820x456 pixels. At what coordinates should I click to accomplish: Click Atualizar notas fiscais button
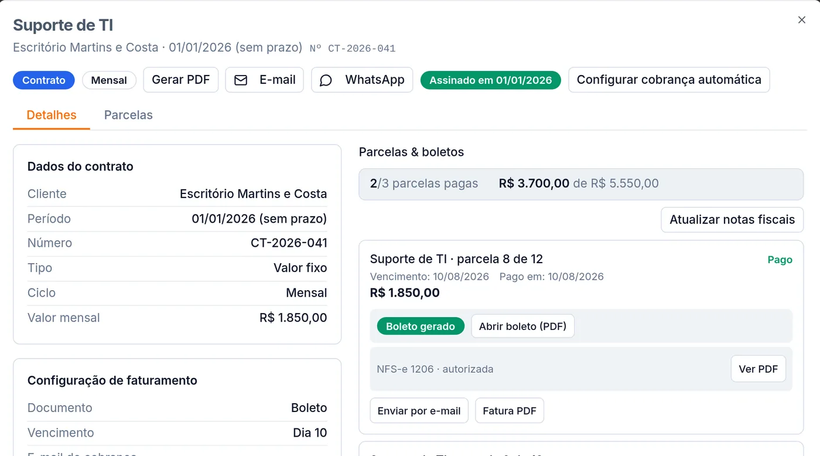click(x=732, y=220)
